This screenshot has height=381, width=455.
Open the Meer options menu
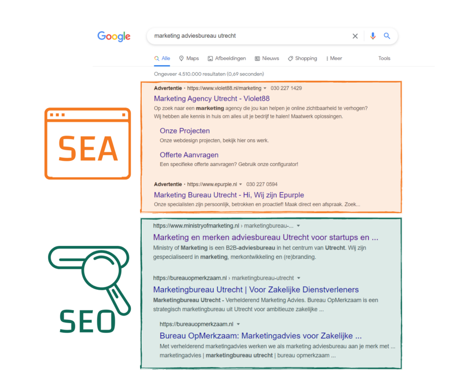(334, 59)
